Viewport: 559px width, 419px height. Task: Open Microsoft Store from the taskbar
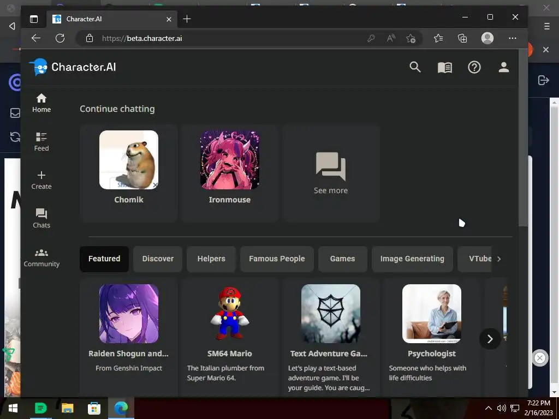(x=94, y=408)
